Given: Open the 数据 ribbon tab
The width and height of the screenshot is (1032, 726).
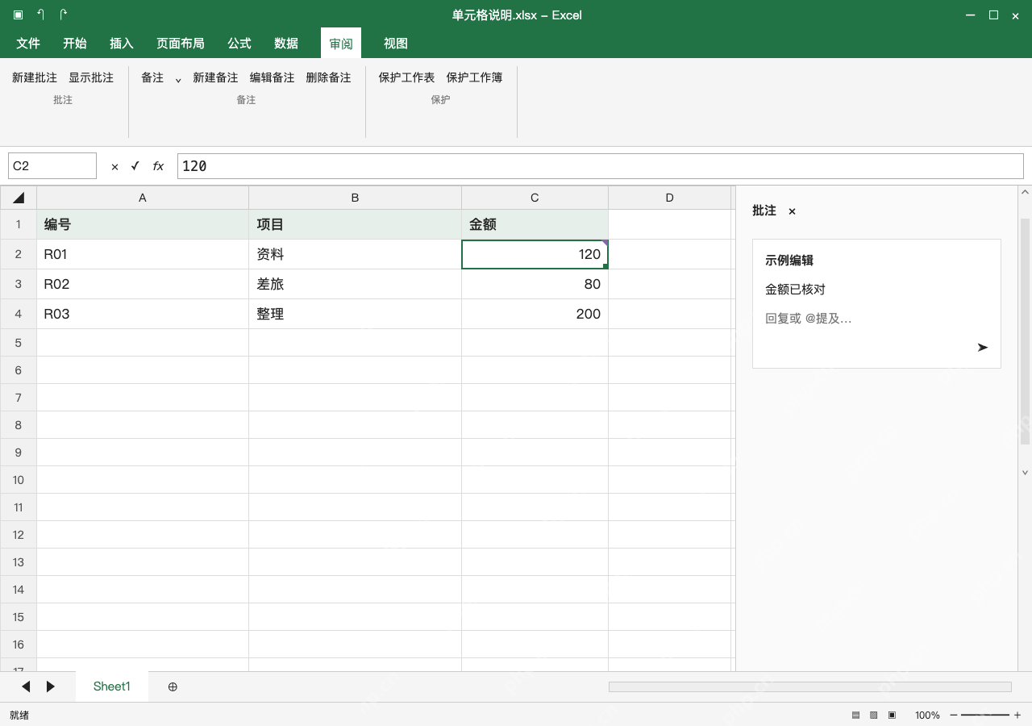Looking at the screenshot, I should pos(286,44).
